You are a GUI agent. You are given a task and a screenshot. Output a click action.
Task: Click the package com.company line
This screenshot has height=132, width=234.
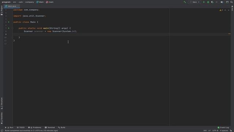(x=26, y=10)
